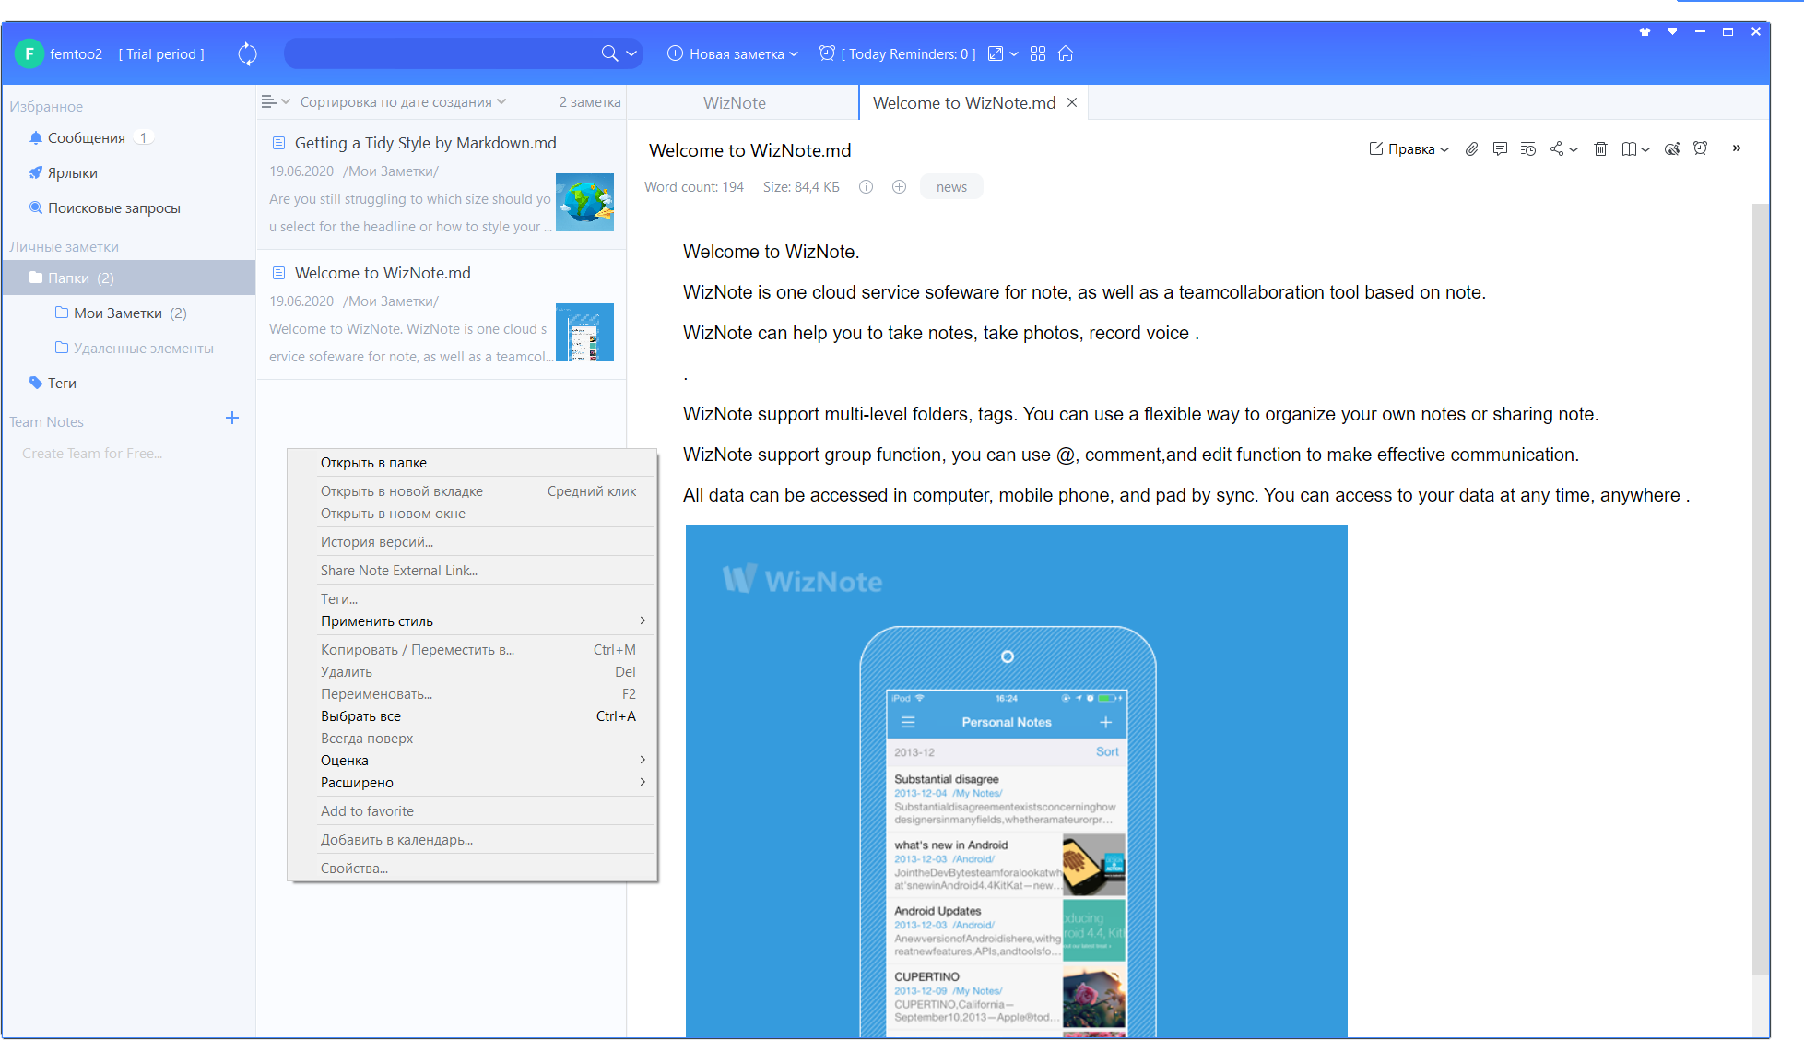1804x1040 pixels.
Task: Click the comments speech bubble icon
Action: (x=1500, y=148)
